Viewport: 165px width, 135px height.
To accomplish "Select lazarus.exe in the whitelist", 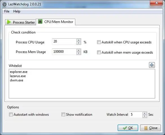I will point(18,76).
